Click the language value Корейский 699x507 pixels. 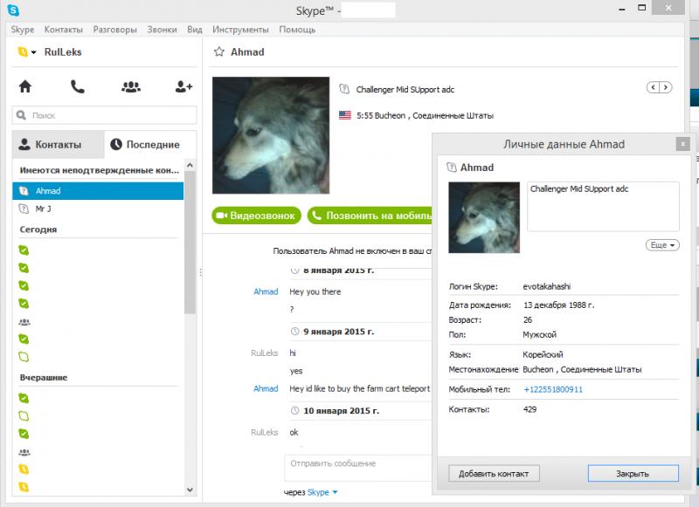pyautogui.click(x=543, y=354)
